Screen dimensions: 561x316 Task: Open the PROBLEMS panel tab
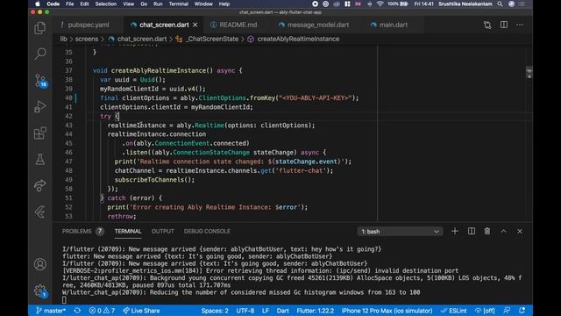coord(82,232)
